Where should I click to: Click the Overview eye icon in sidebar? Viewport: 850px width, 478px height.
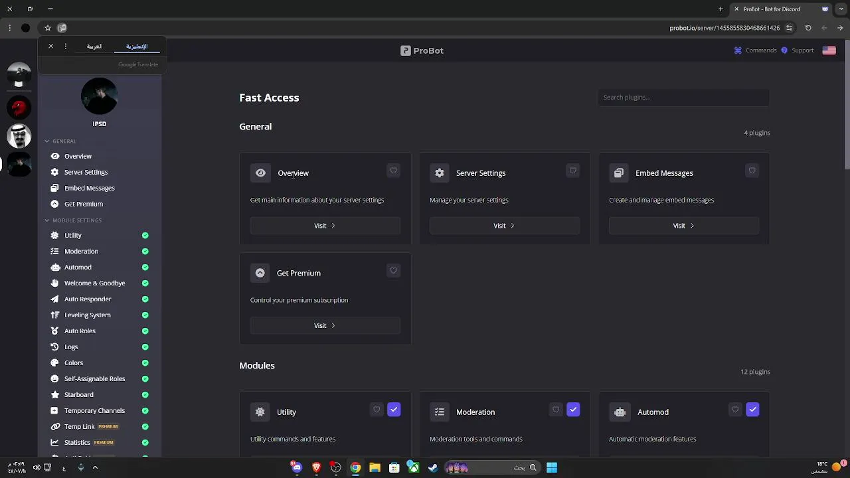[55, 156]
